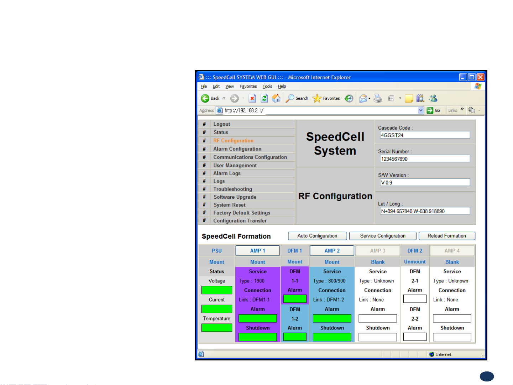Image resolution: width=513 pixels, height=385 pixels.
Task: Open User Management link
Action: click(x=235, y=165)
